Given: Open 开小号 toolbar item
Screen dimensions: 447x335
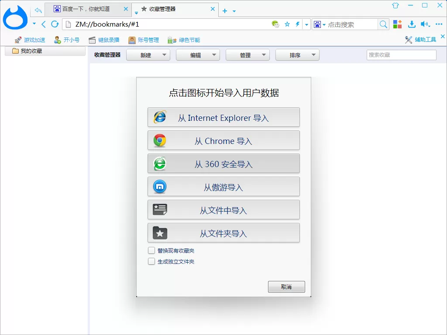Looking at the screenshot, I should 67,40.
